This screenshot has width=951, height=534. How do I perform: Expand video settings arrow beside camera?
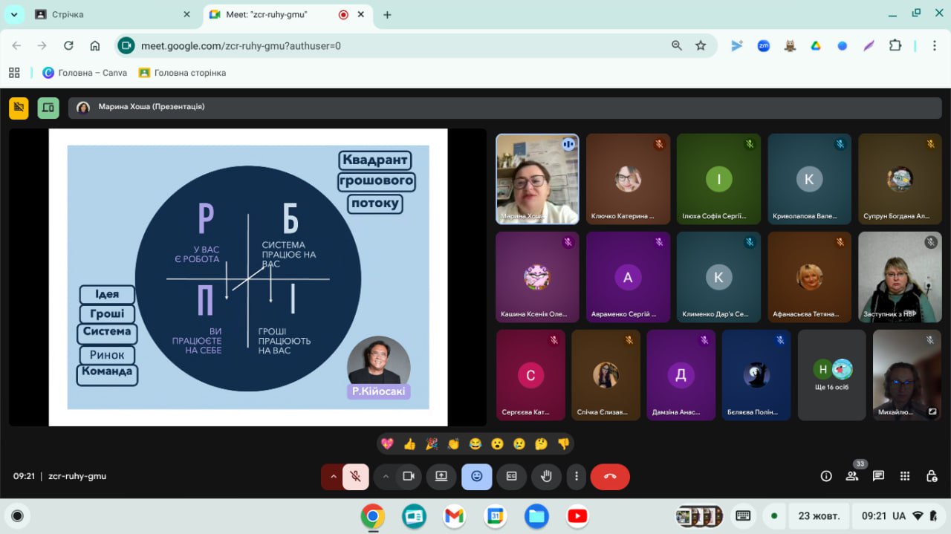tap(386, 477)
